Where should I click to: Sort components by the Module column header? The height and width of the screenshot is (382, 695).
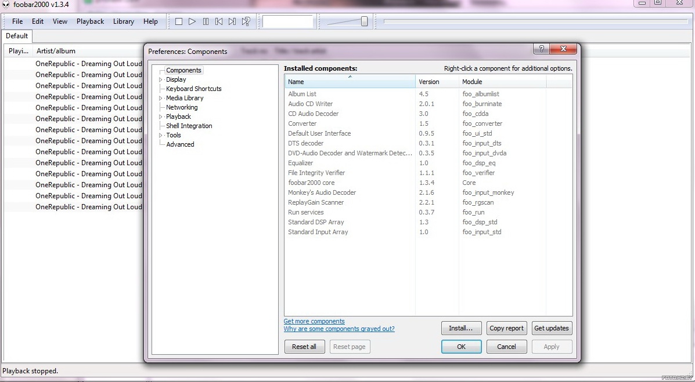click(502, 82)
